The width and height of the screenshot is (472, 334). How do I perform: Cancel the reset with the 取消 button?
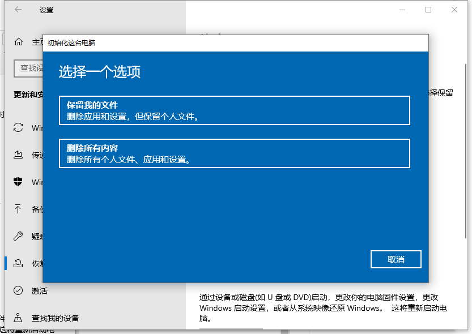[396, 259]
